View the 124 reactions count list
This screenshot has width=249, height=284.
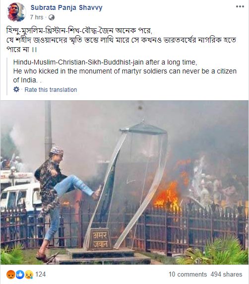pos(40,275)
